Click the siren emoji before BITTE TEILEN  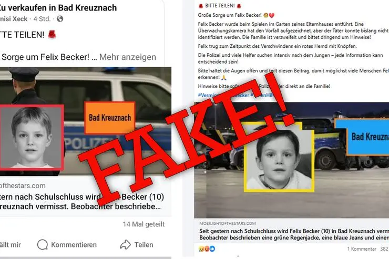point(201,6)
